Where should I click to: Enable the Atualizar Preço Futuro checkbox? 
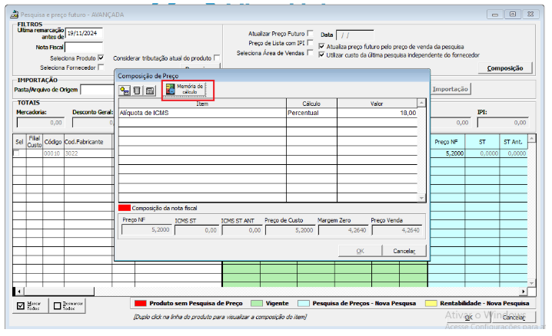tap(310, 33)
